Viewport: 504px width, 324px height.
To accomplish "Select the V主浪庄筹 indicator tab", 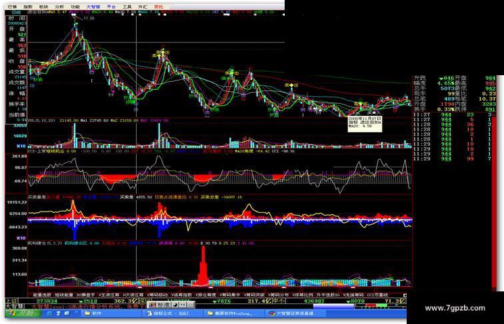I will pos(109,295).
